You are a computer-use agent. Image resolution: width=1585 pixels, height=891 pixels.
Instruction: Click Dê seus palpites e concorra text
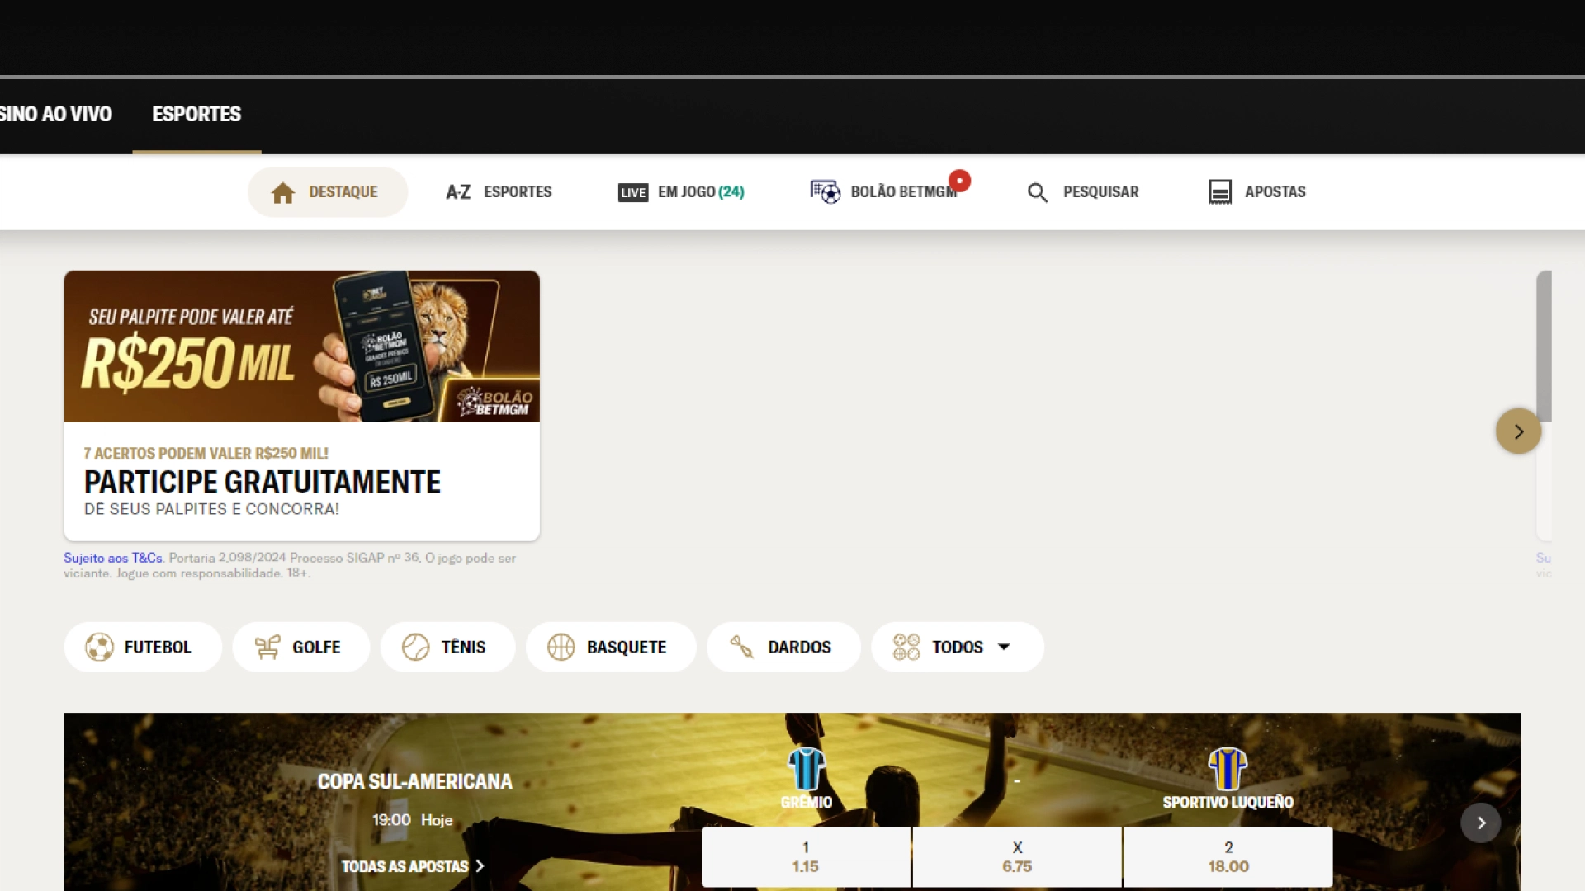(211, 509)
